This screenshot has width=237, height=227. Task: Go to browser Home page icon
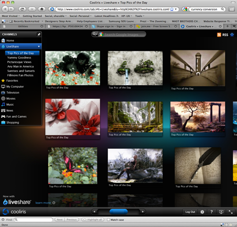click(x=41, y=9)
